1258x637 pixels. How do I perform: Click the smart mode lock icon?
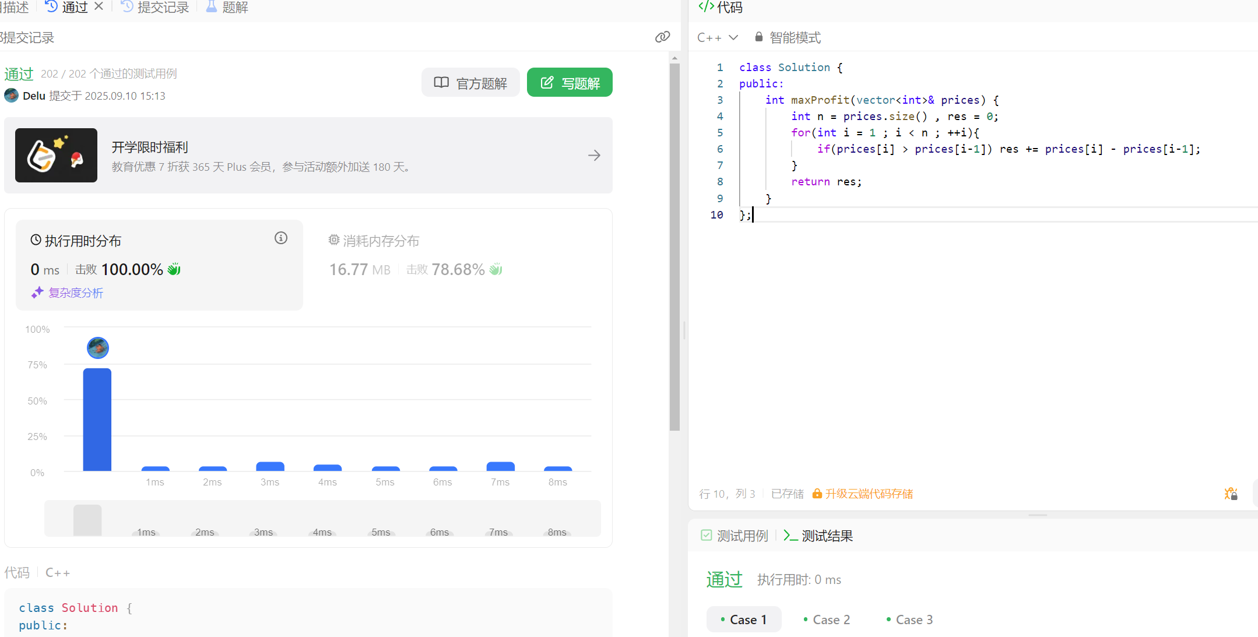pyautogui.click(x=758, y=37)
